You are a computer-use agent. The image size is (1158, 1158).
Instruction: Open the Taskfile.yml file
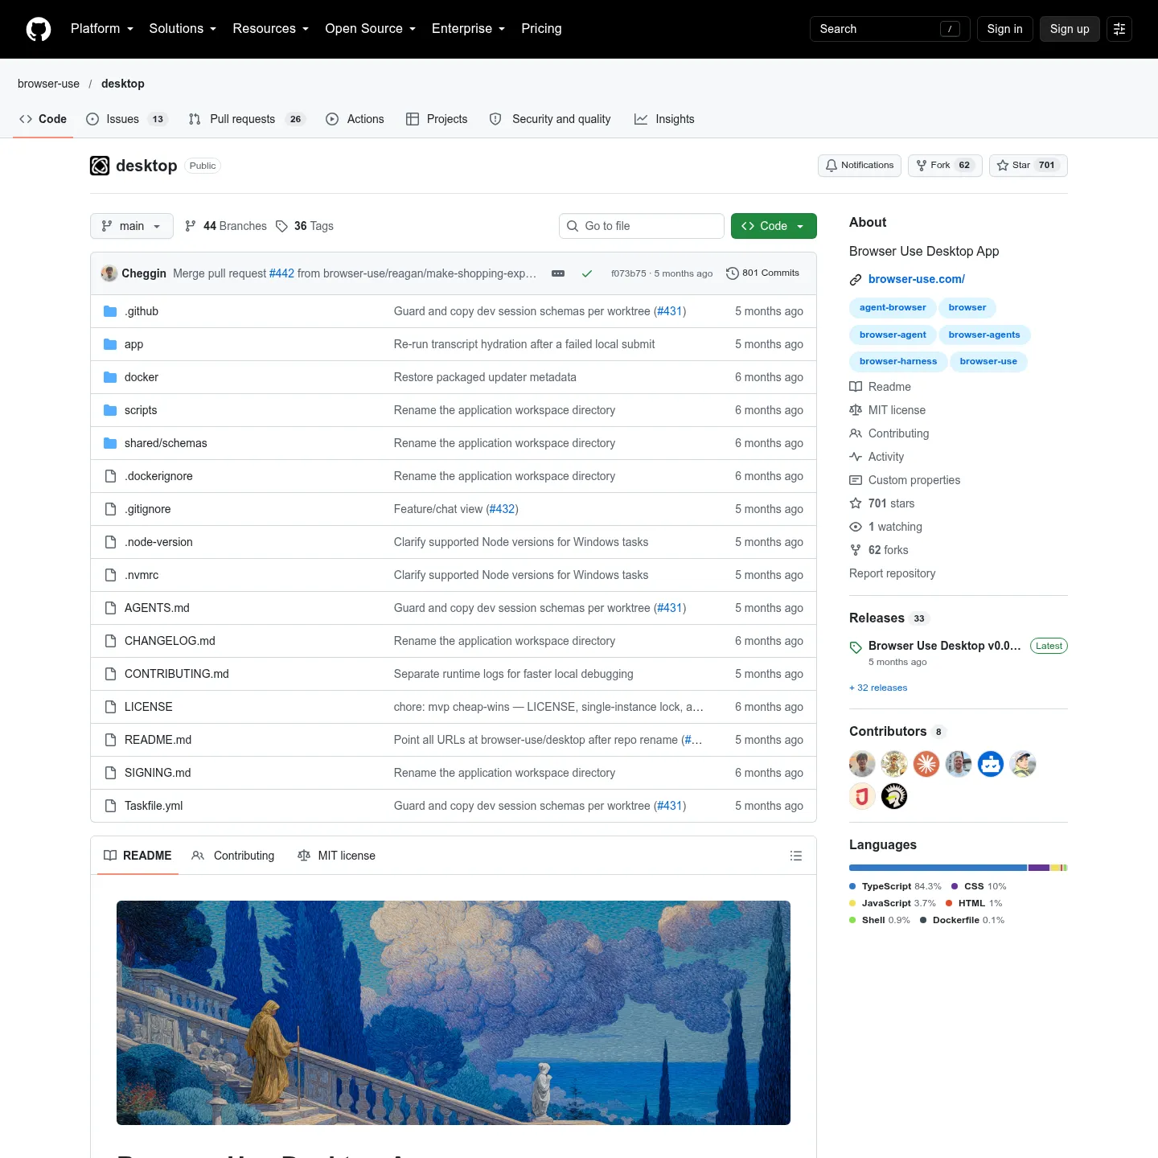[154, 806]
